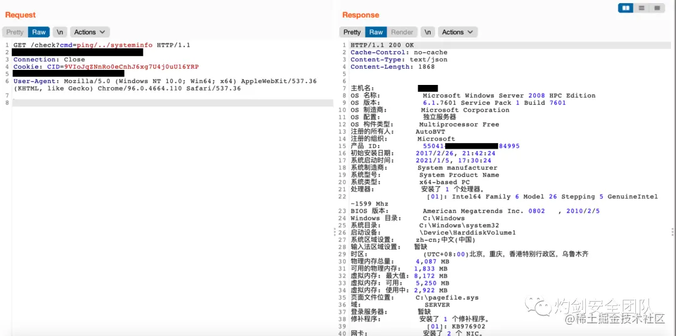
Task: Click the divider handle between Request and Response
Action: point(334,232)
